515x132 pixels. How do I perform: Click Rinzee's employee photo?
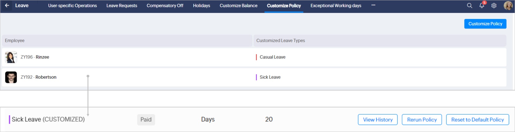tap(11, 57)
